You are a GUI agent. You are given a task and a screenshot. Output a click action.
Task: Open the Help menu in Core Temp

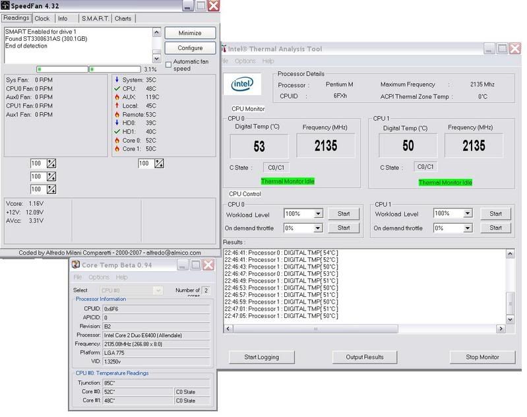pyautogui.click(x=121, y=277)
